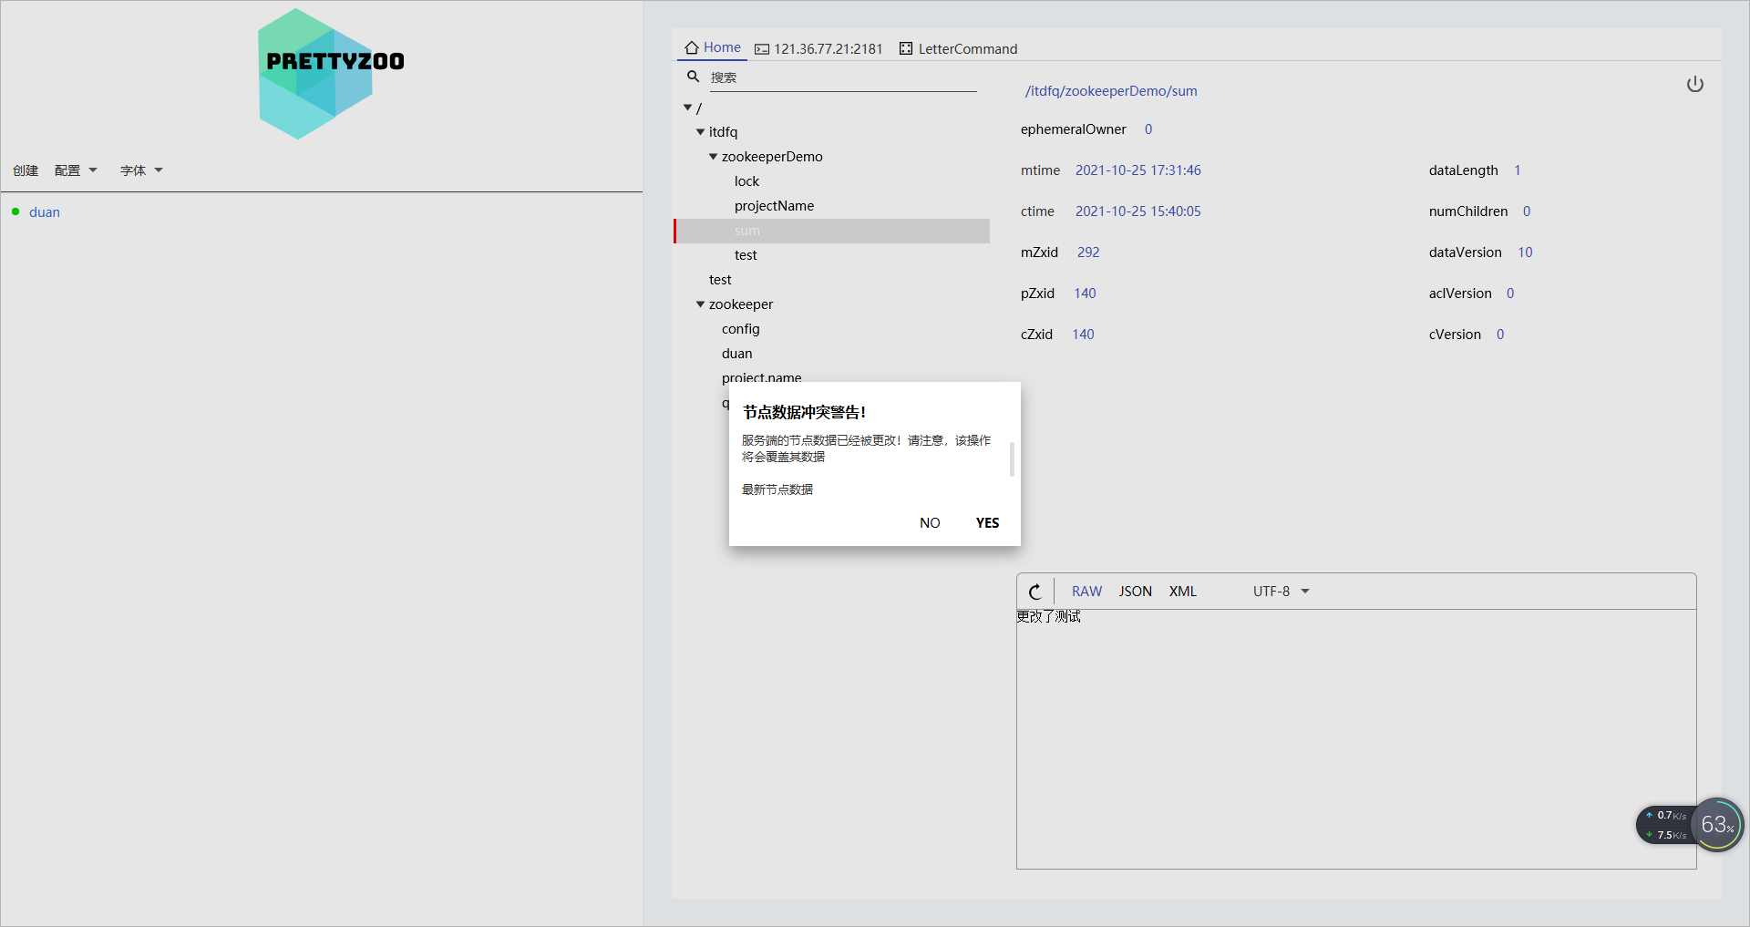Click the PrettyZoo hexagon logo
The height and width of the screenshot is (927, 1750).
coord(315,74)
